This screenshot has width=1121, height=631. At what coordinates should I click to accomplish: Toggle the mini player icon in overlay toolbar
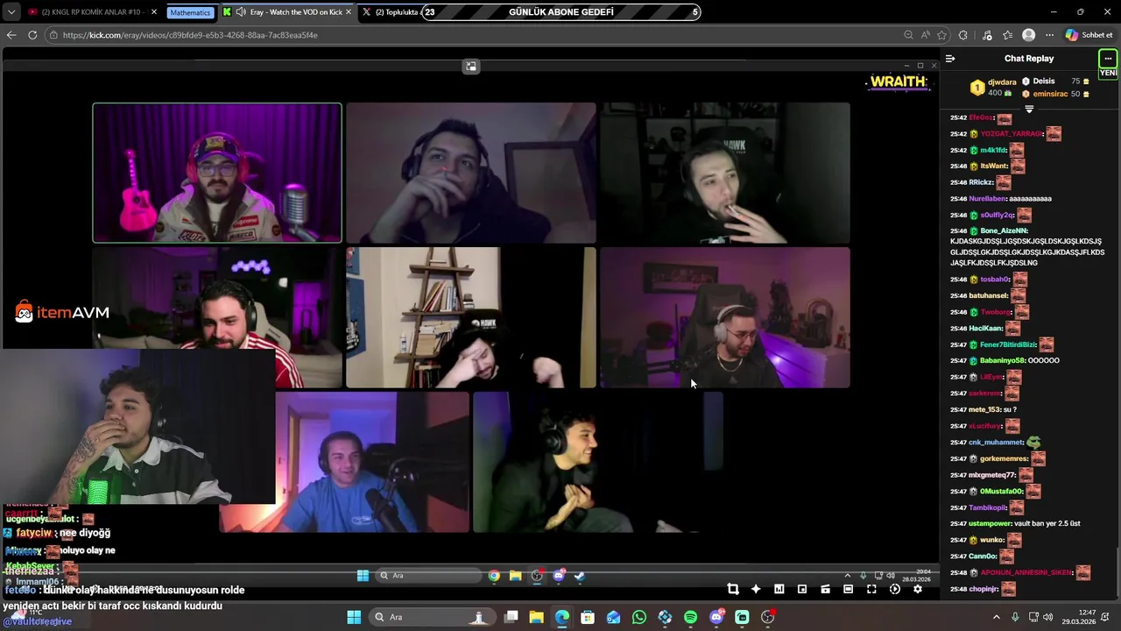pyautogui.click(x=802, y=589)
